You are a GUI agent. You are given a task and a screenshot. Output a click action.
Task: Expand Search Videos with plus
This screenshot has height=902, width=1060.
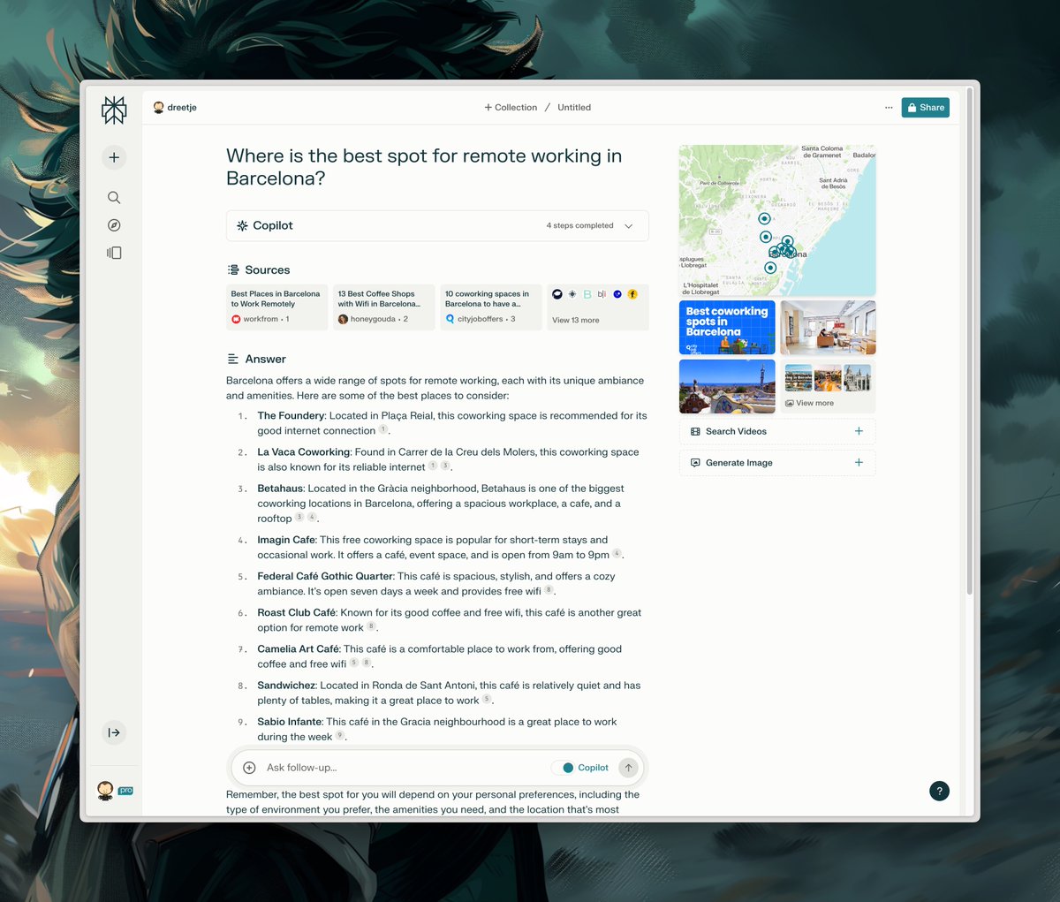(x=859, y=431)
